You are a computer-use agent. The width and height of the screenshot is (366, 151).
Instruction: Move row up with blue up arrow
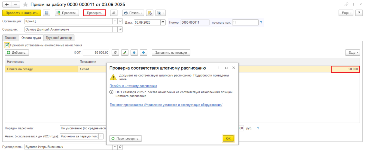134,53
